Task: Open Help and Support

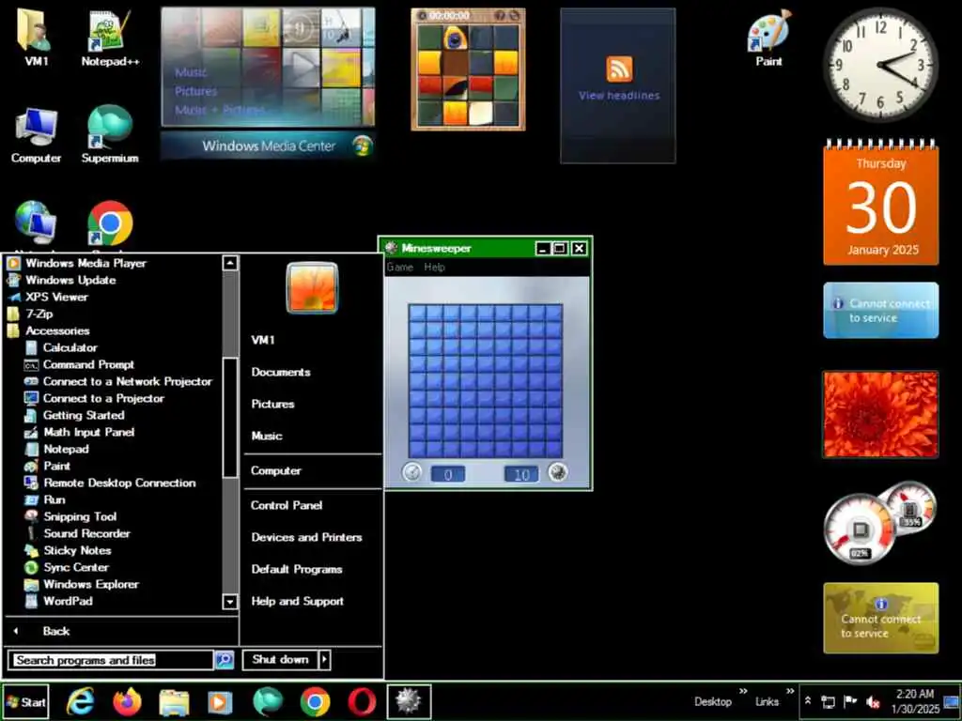Action: tap(298, 602)
